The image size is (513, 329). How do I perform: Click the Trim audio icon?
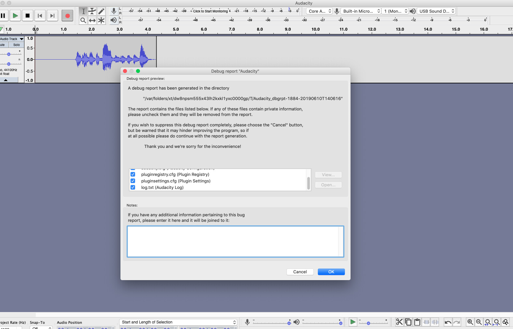coord(426,322)
